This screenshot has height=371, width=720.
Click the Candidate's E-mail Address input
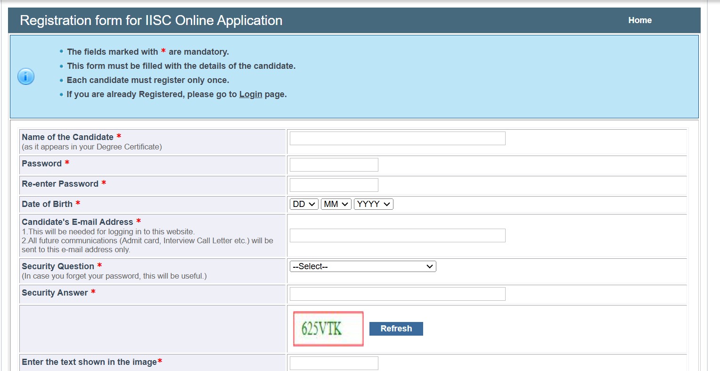pos(397,236)
